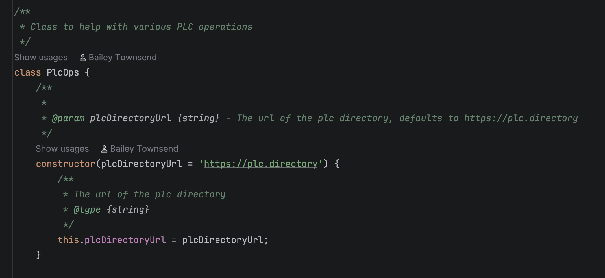The image size is (605, 278).
Task: Click the constructor keyword
Action: (66, 164)
